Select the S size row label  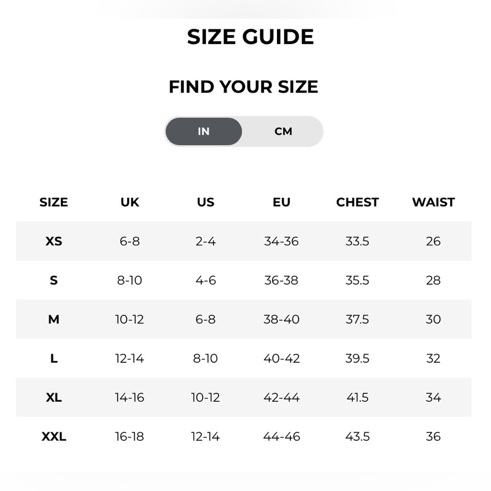click(54, 280)
